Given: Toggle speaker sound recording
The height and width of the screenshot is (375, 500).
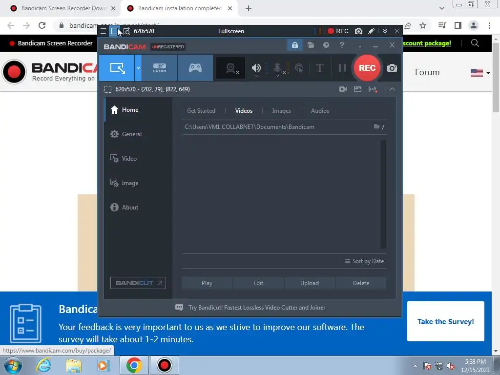Looking at the screenshot, I should 256,67.
